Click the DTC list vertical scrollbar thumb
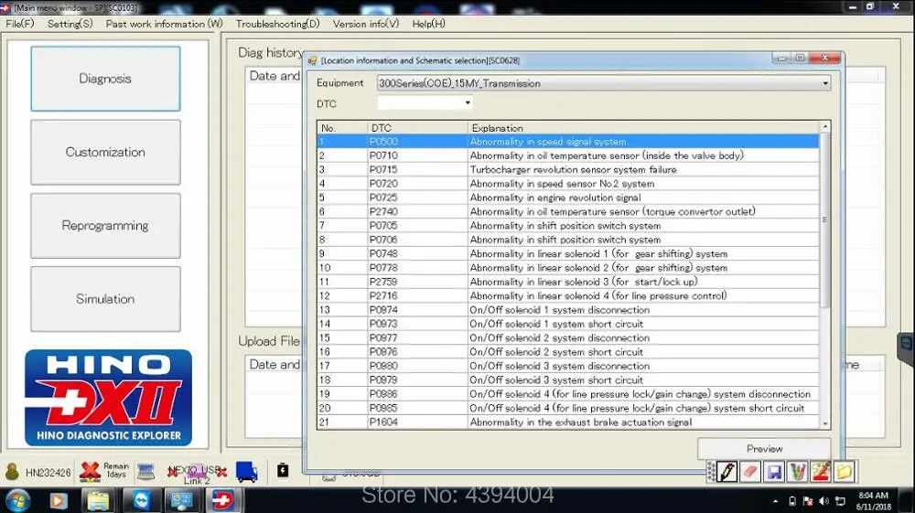 pyautogui.click(x=825, y=220)
